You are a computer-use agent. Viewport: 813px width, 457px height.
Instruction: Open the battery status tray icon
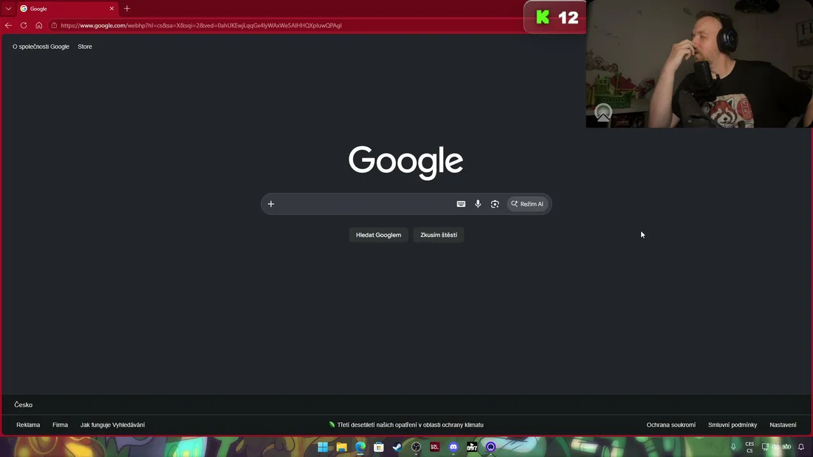(786, 447)
